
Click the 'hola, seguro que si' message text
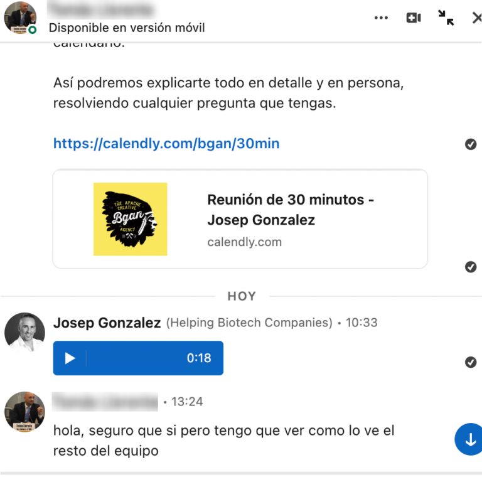224,441
